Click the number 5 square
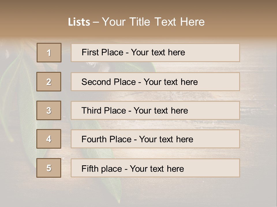 [49, 168]
